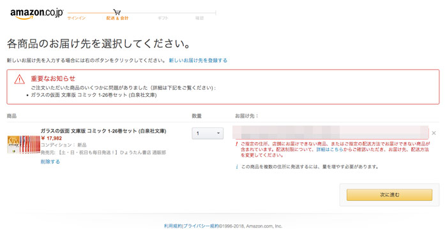Click the shopping cart progress icon
Screen dimensions: 447x239
click(x=117, y=12)
